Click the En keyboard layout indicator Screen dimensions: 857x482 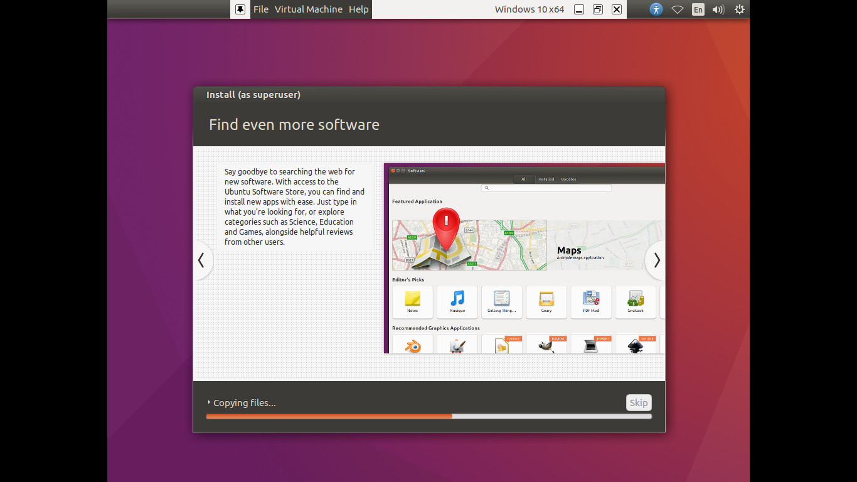tap(698, 9)
